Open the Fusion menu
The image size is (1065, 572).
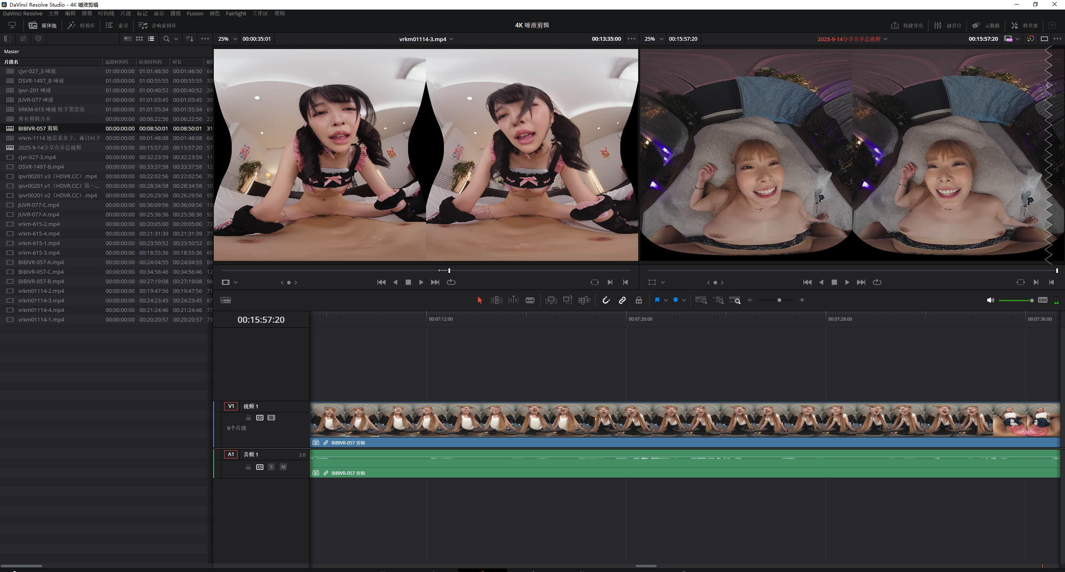point(195,13)
